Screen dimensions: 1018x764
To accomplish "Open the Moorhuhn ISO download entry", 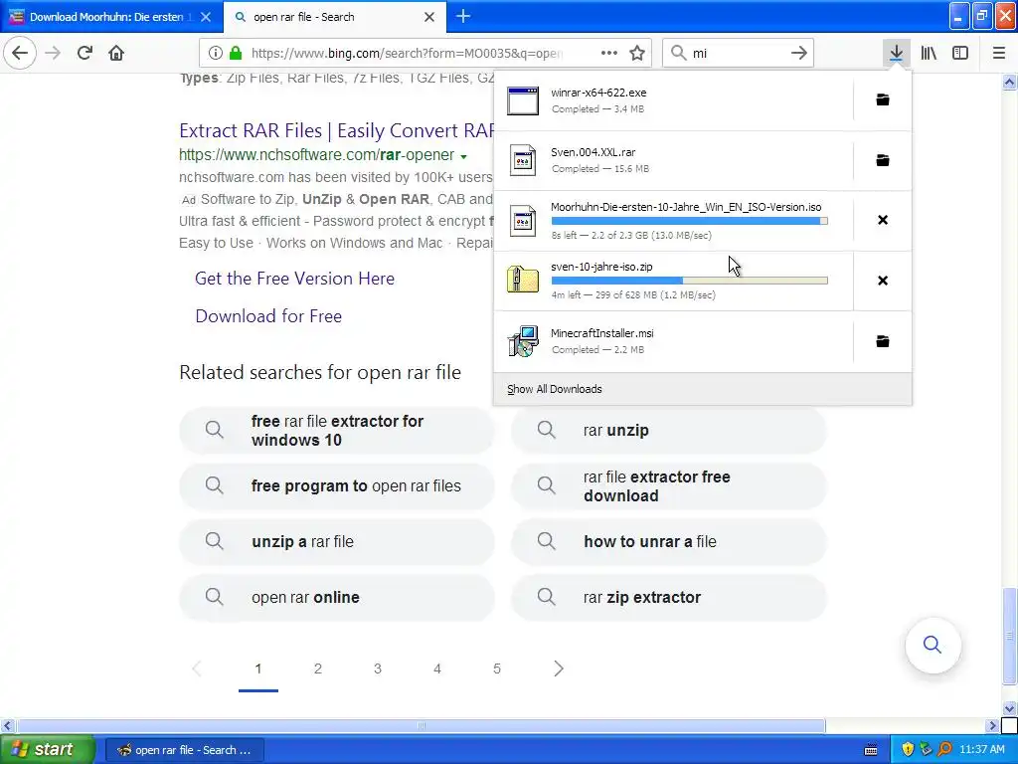I will coord(673,220).
